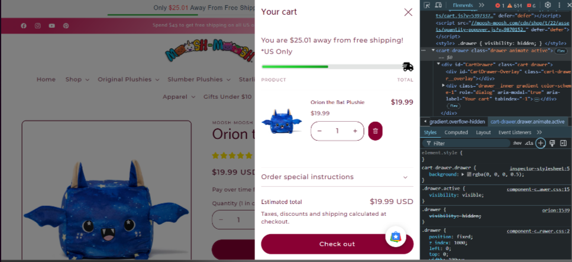Open the Instagram social icon
572x262 pixels.
pos(38,25)
